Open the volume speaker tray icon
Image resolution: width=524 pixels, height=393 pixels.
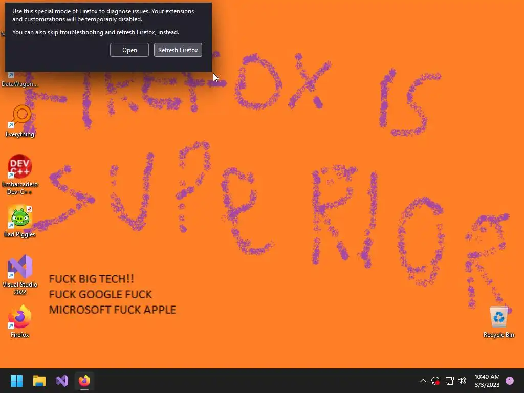tap(462, 381)
